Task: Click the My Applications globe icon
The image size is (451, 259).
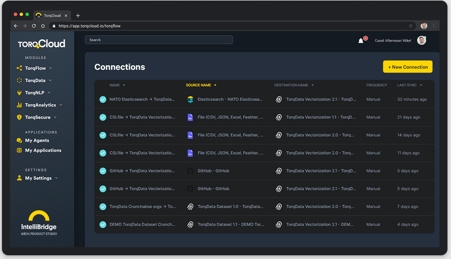Action: tap(19, 150)
